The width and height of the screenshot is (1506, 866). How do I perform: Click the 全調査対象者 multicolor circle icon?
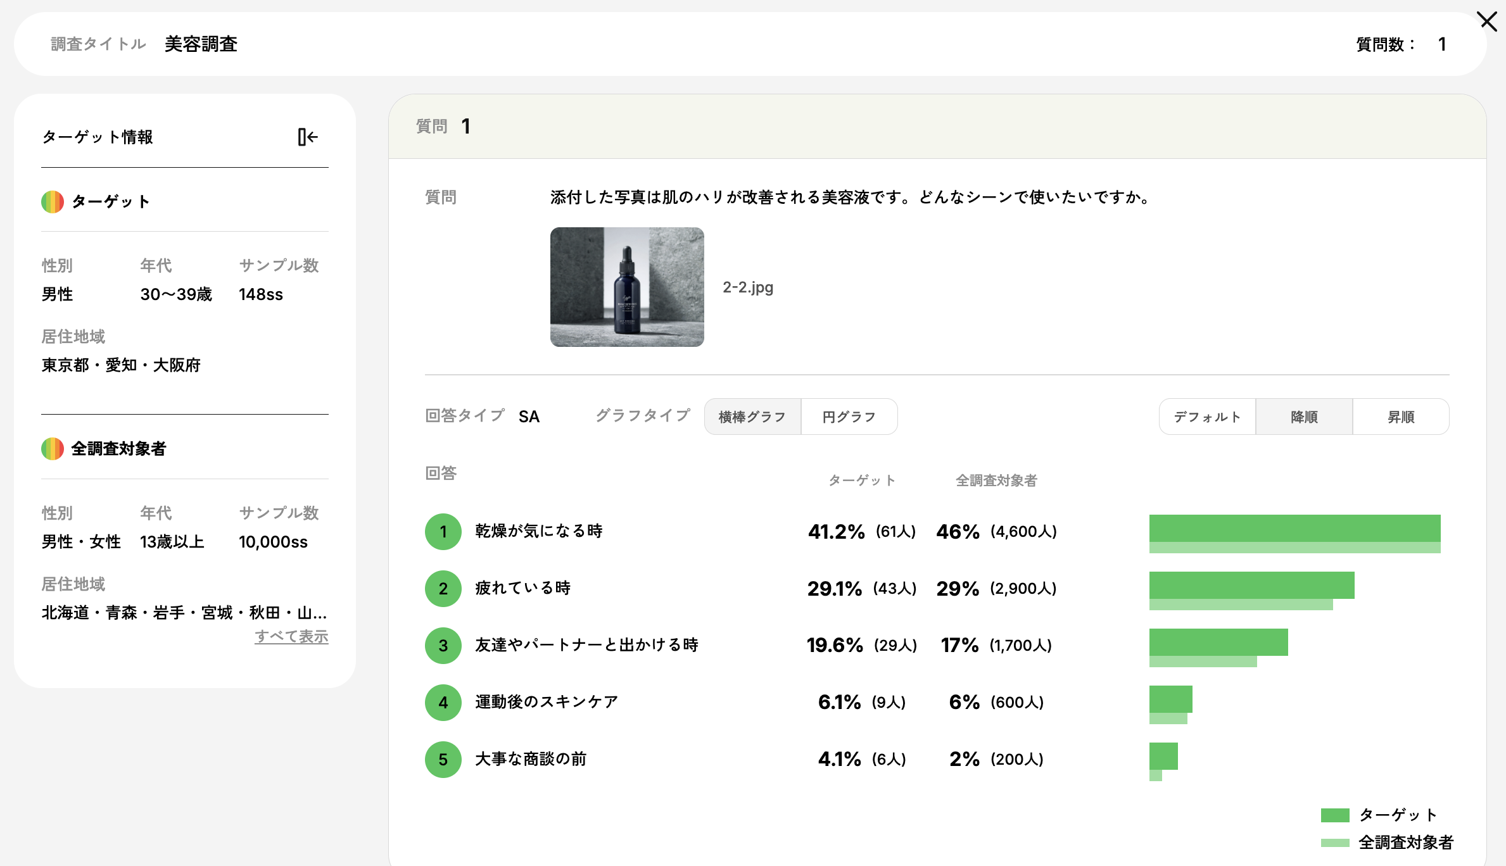pyautogui.click(x=53, y=449)
